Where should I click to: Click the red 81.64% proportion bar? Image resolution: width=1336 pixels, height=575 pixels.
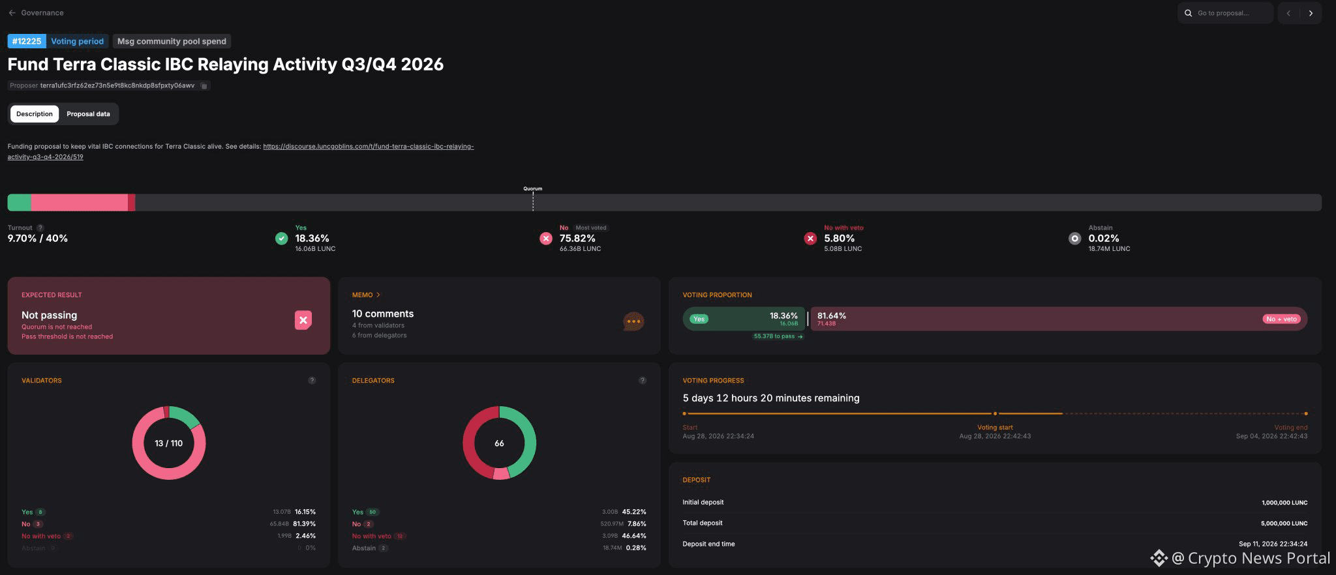[x=1059, y=319]
